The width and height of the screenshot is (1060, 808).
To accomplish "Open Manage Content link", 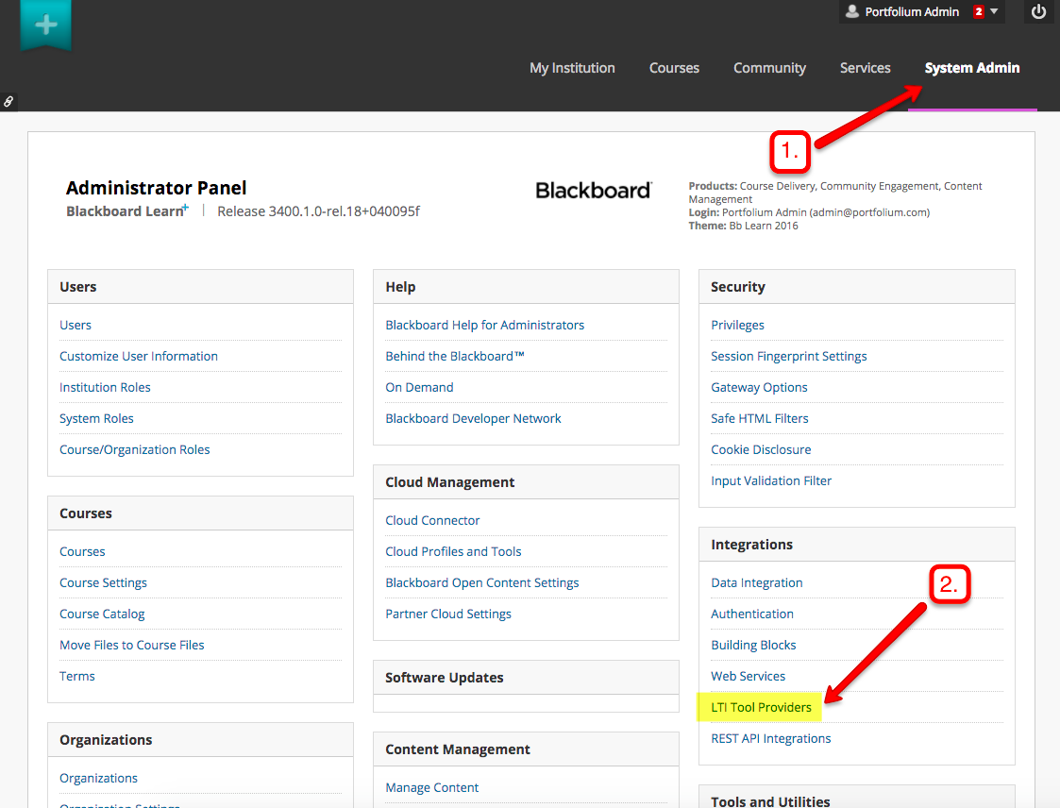I will tap(432, 788).
